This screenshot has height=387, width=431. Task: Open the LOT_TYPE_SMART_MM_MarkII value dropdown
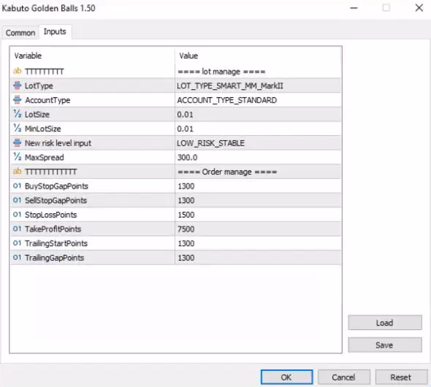click(258, 85)
